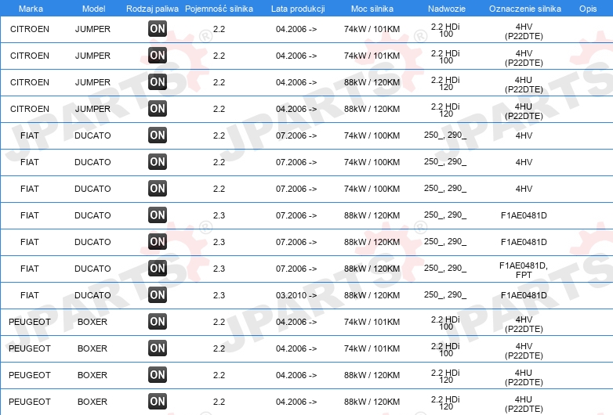Click the Rodzaj paliwa column header

click(153, 9)
